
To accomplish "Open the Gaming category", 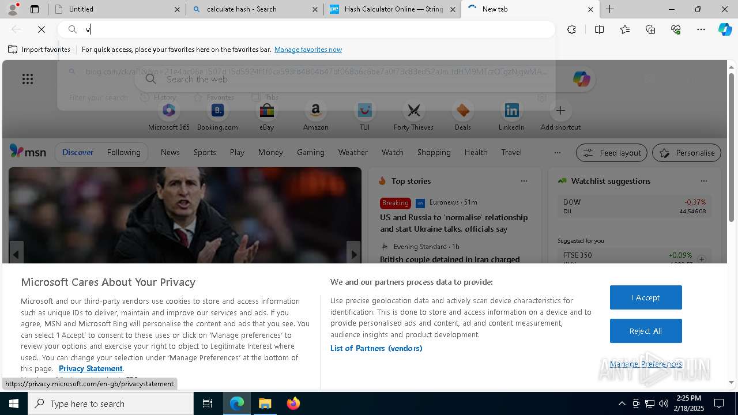I will [310, 152].
